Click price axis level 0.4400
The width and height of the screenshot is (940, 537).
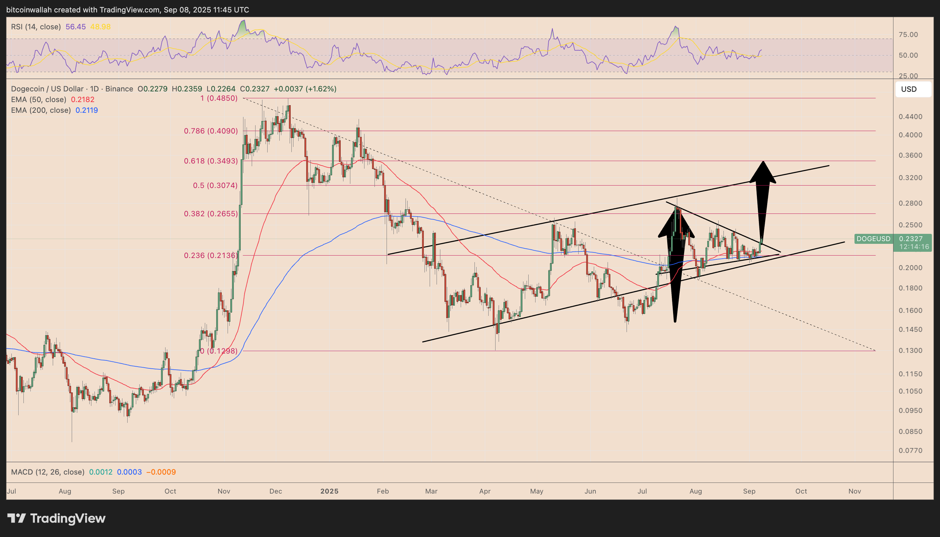pos(910,117)
